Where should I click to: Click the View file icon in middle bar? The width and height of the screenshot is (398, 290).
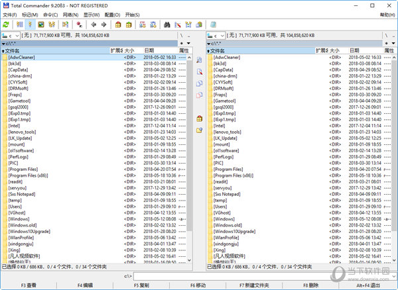coord(199,60)
